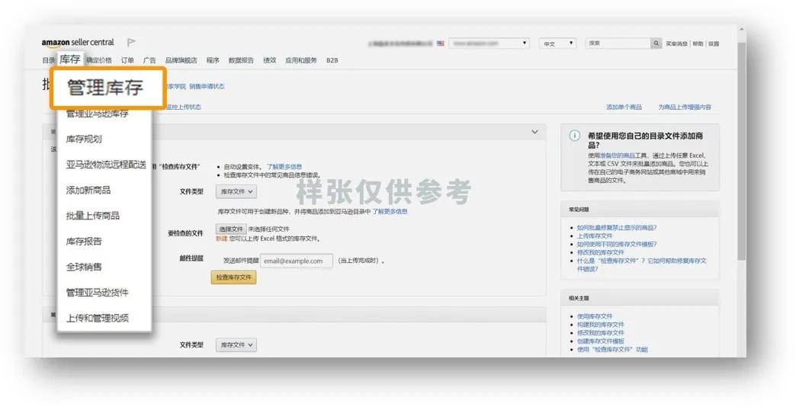Open the 中文 language dropdown
The width and height of the screenshot is (796, 407).
(x=557, y=43)
